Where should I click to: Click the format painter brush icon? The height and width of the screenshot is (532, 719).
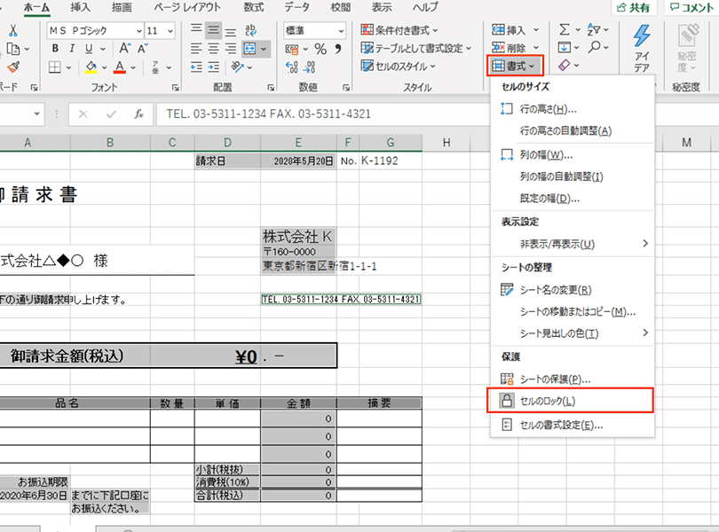(x=12, y=67)
